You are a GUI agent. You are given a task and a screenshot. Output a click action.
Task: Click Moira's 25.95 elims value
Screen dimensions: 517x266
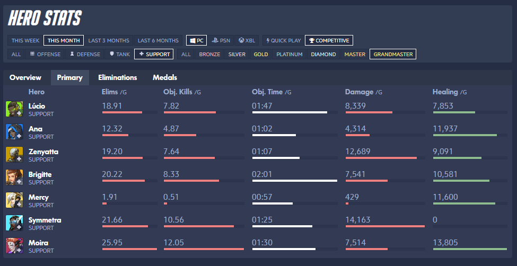click(x=112, y=243)
